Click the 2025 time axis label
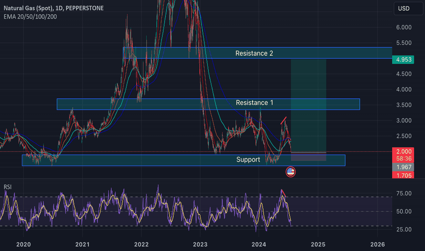425x251 pixels. tap(318, 245)
